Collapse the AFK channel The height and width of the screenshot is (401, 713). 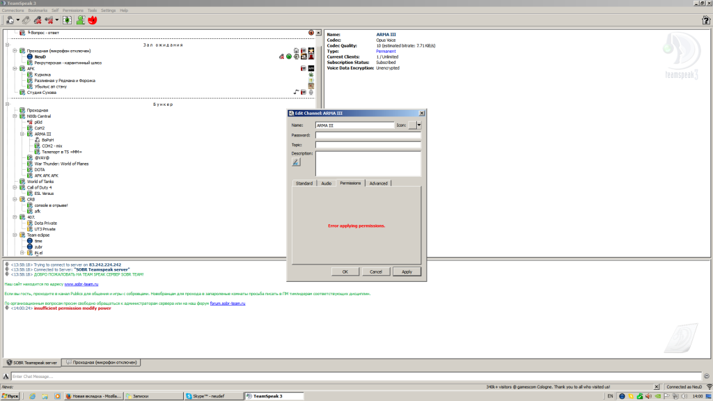pyautogui.click(x=15, y=69)
